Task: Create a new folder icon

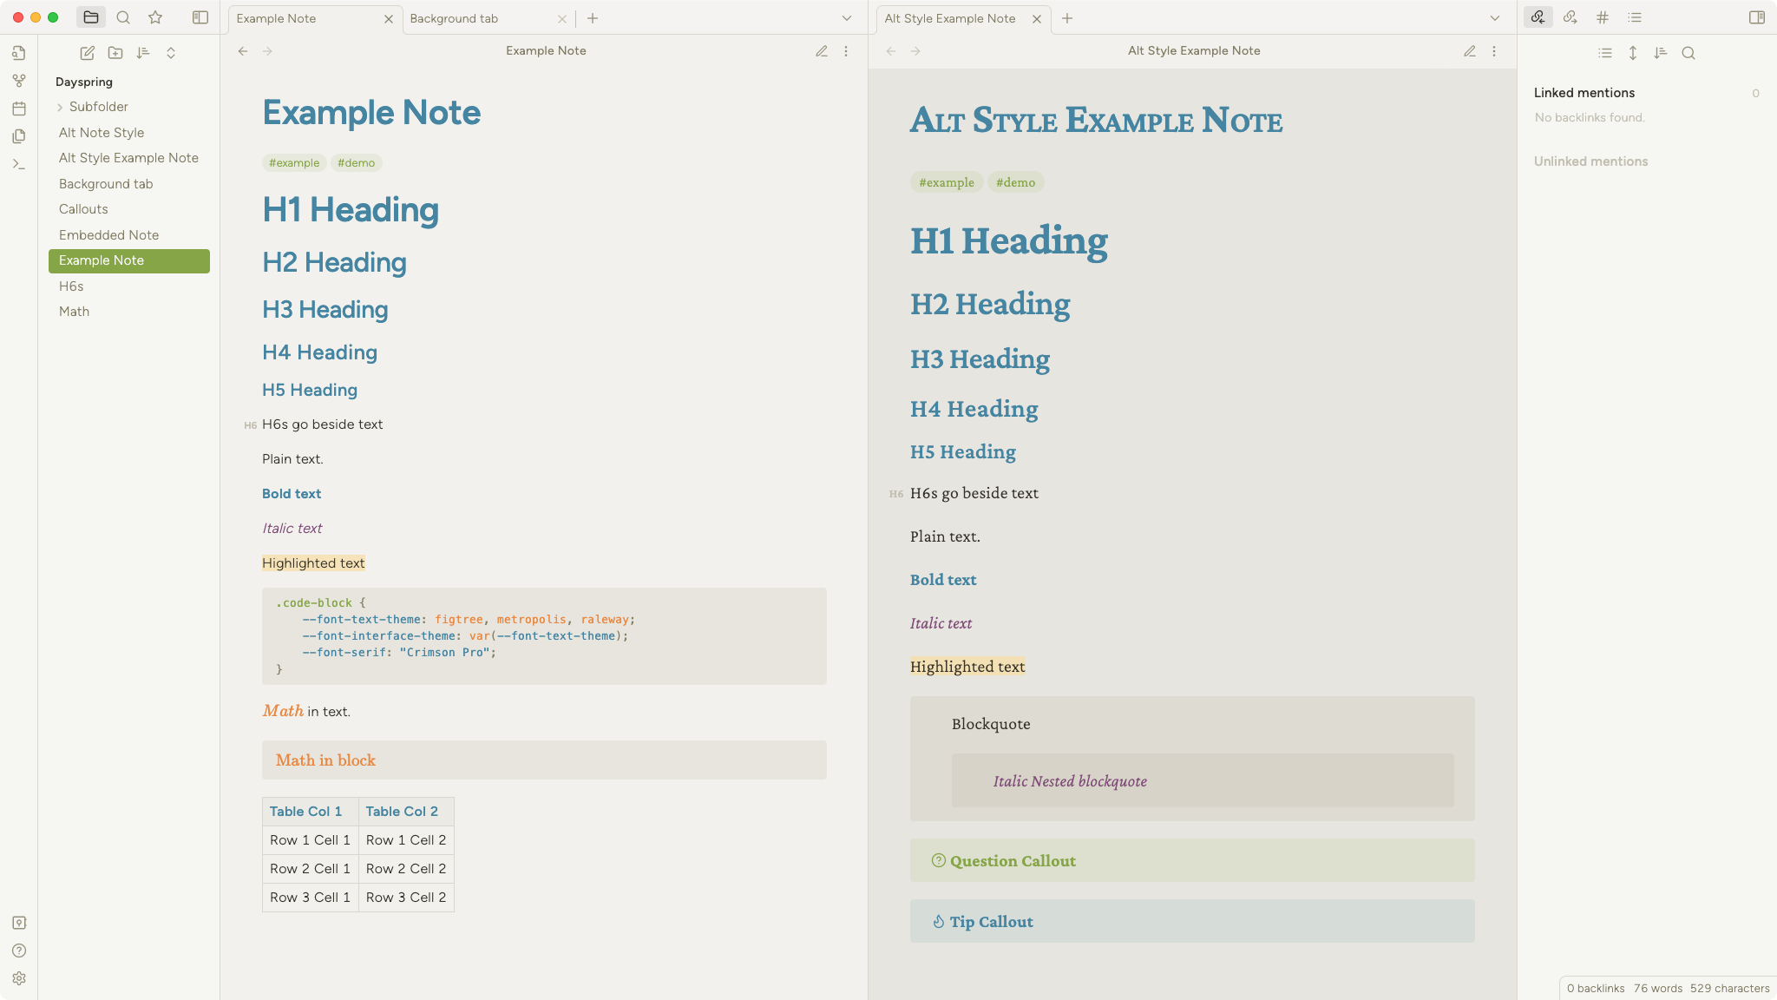Action: (x=115, y=53)
